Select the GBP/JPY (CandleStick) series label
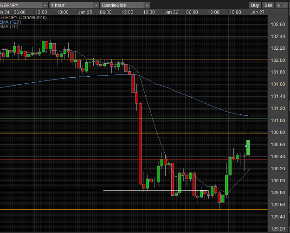 tap(23, 18)
